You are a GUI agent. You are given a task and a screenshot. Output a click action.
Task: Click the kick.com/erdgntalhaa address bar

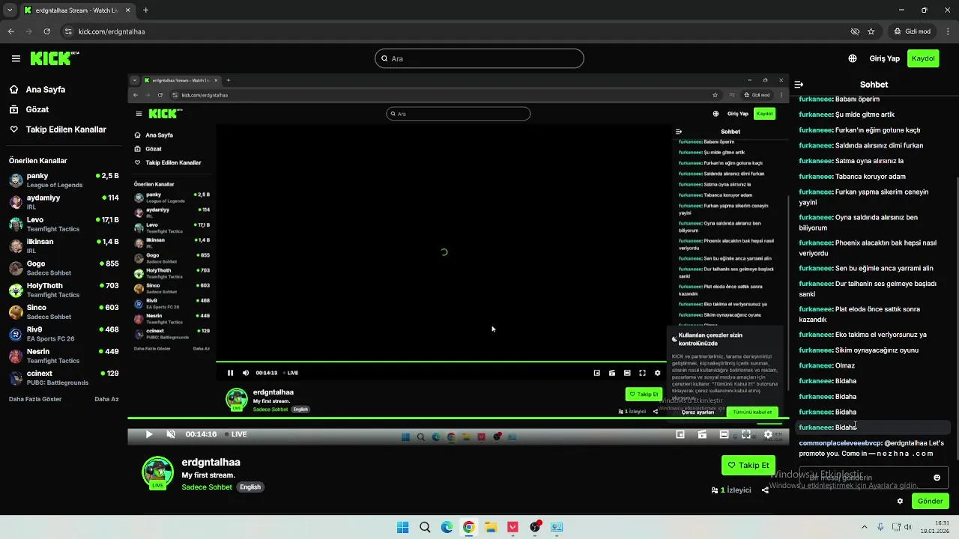coord(112,31)
